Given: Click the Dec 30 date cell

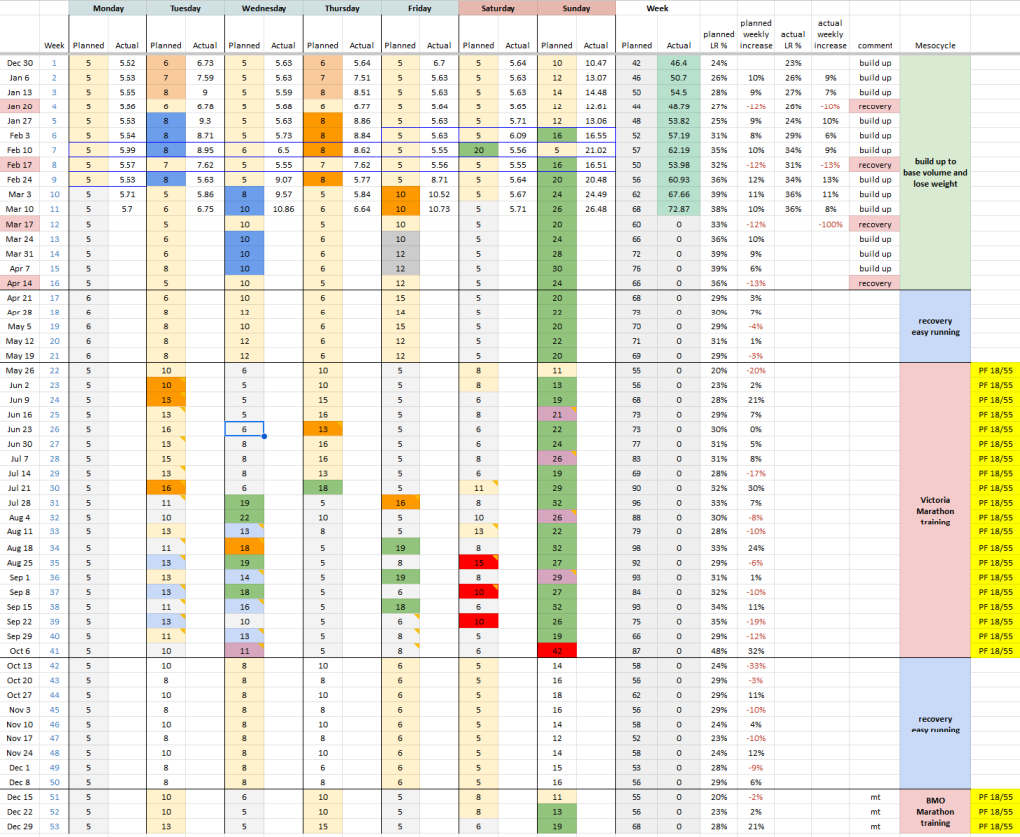Looking at the screenshot, I should pyautogui.click(x=20, y=62).
